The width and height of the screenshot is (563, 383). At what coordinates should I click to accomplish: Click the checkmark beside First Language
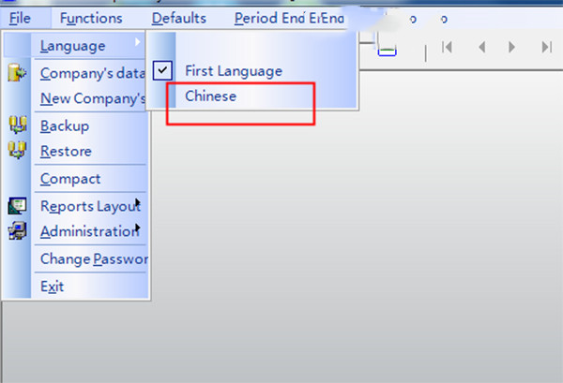click(x=161, y=71)
